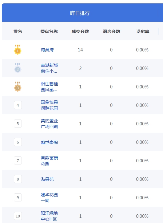Click the bronze rank 3 medal icon

coord(18,87)
